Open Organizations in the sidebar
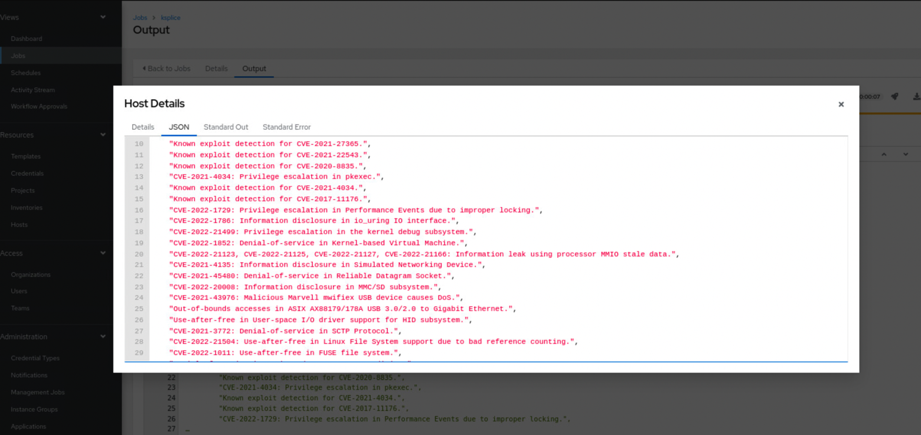 31,275
